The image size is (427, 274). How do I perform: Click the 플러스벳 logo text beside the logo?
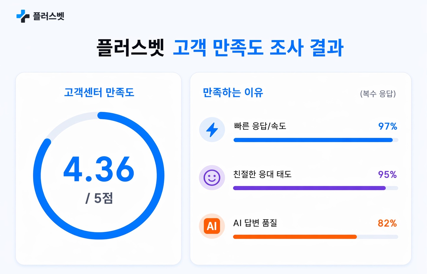click(x=49, y=16)
